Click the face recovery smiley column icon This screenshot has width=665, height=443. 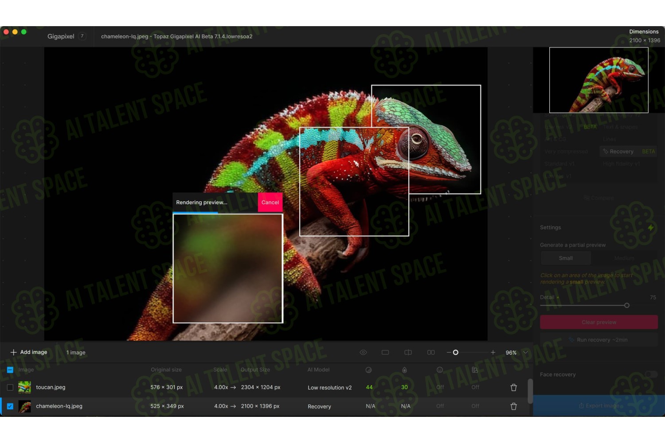(440, 370)
